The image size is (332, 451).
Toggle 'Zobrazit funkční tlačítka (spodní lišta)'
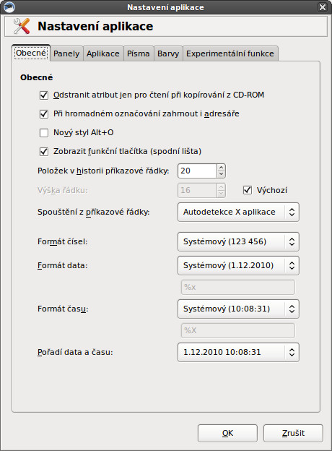(44, 151)
